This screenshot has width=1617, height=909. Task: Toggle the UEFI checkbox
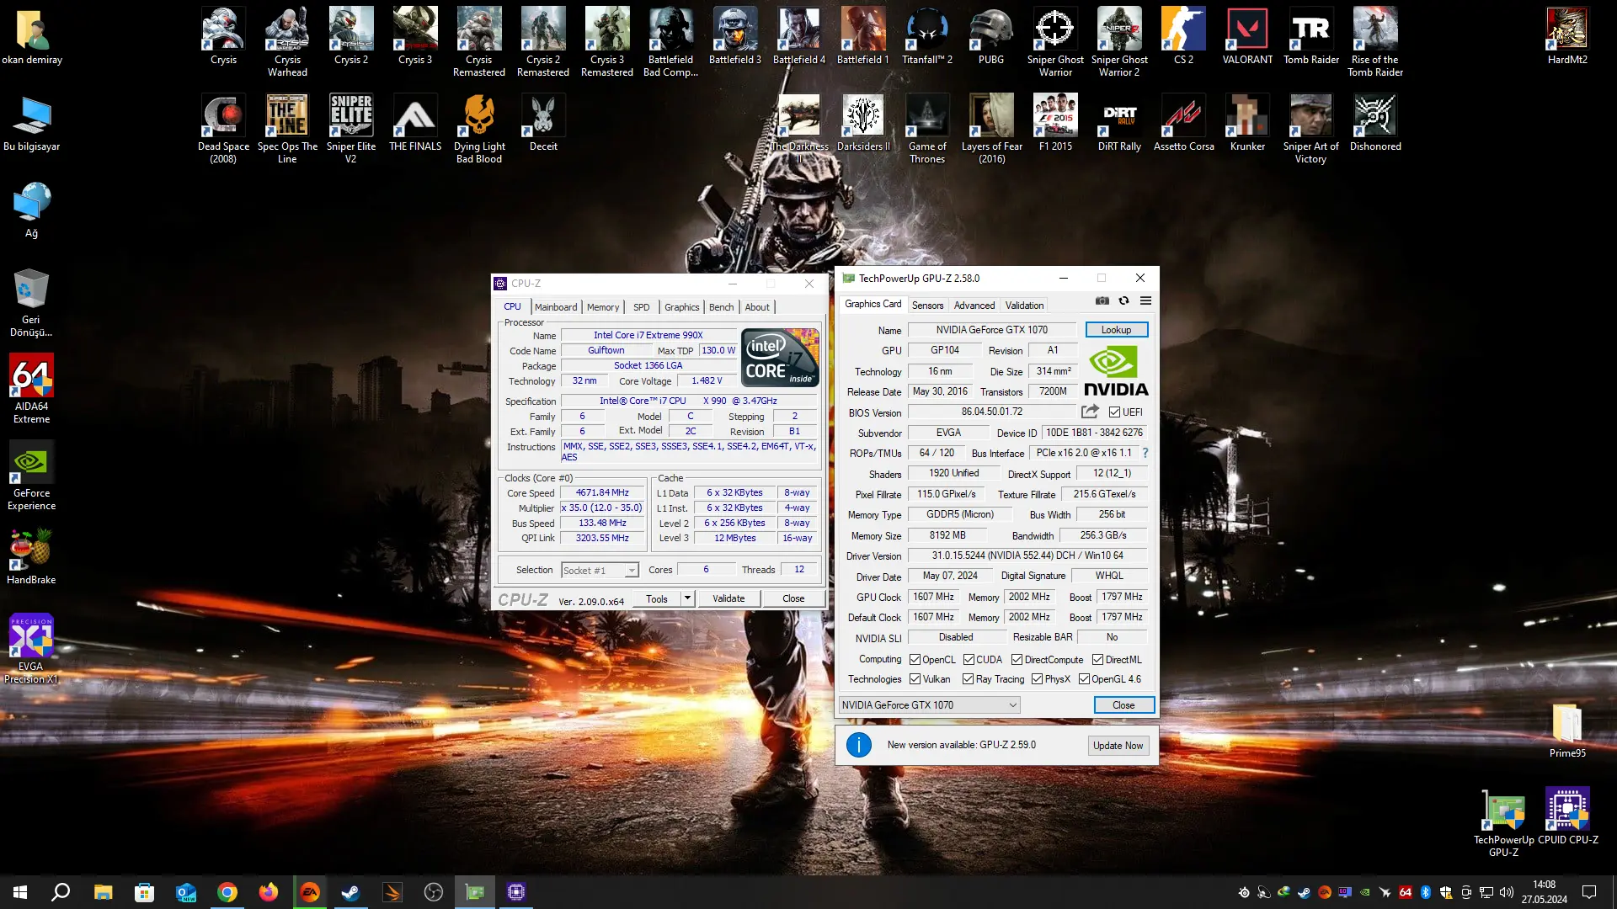(x=1114, y=412)
